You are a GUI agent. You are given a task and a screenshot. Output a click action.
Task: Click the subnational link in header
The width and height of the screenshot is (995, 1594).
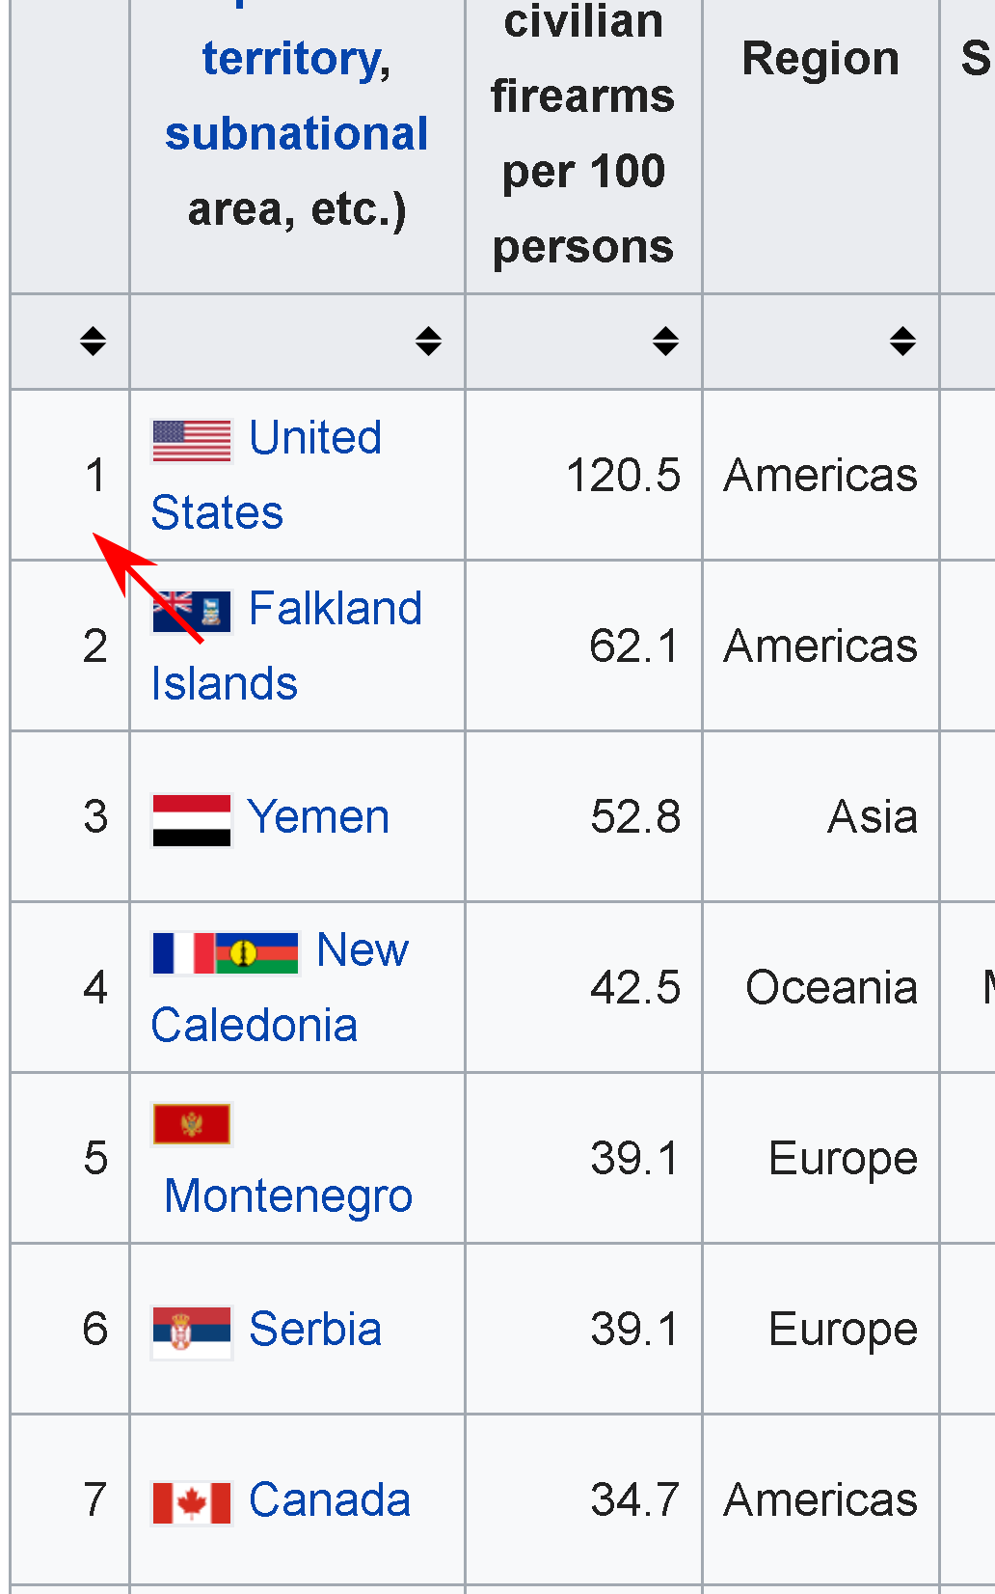tap(296, 134)
